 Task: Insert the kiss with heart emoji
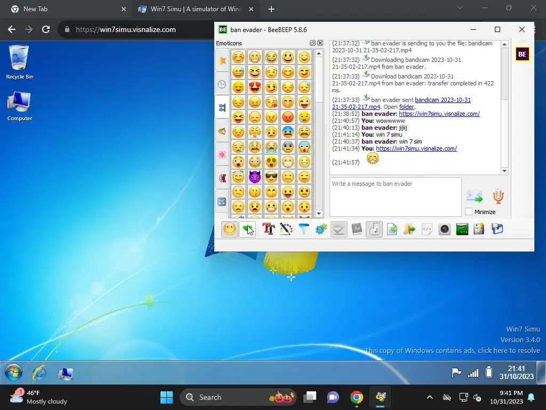coord(271,102)
